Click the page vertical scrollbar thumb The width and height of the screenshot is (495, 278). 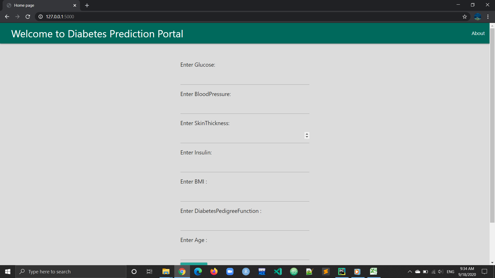pos(492,125)
